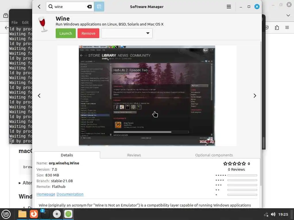Open the network tray icon
Image resolution: width=294 pixels, height=220 pixels.
[x=266, y=214]
